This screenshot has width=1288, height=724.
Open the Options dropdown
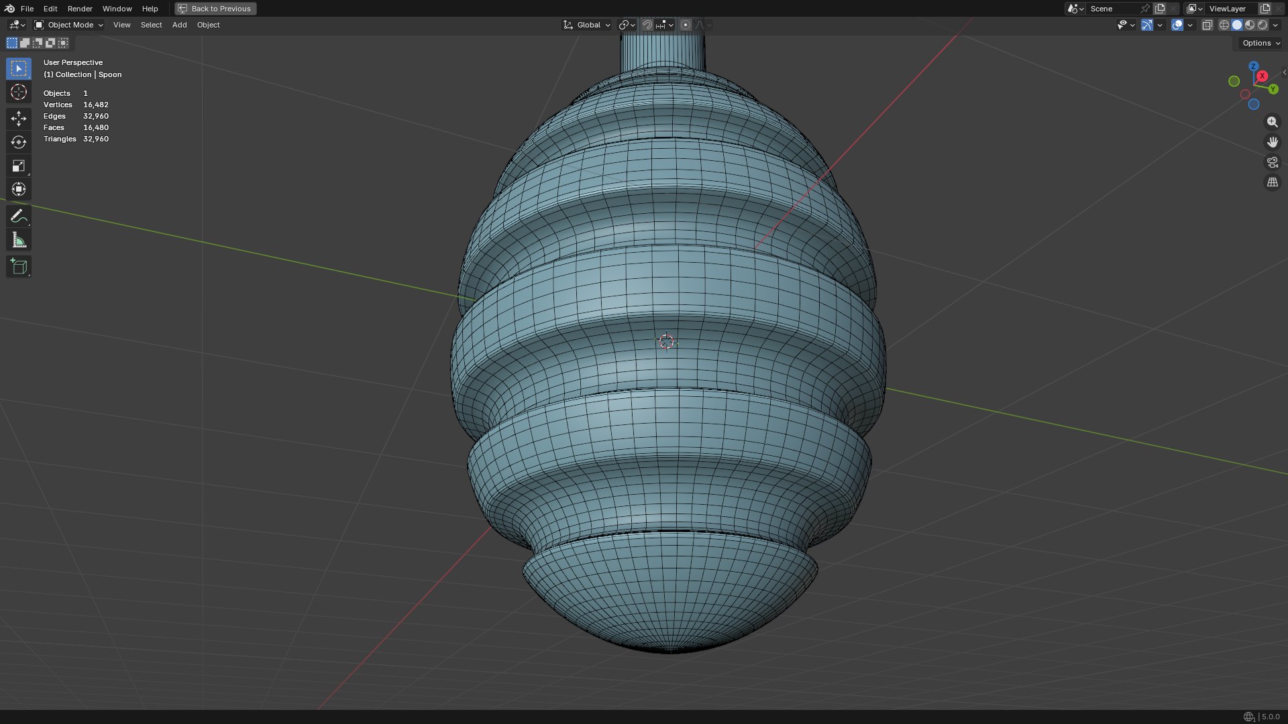pyautogui.click(x=1260, y=43)
